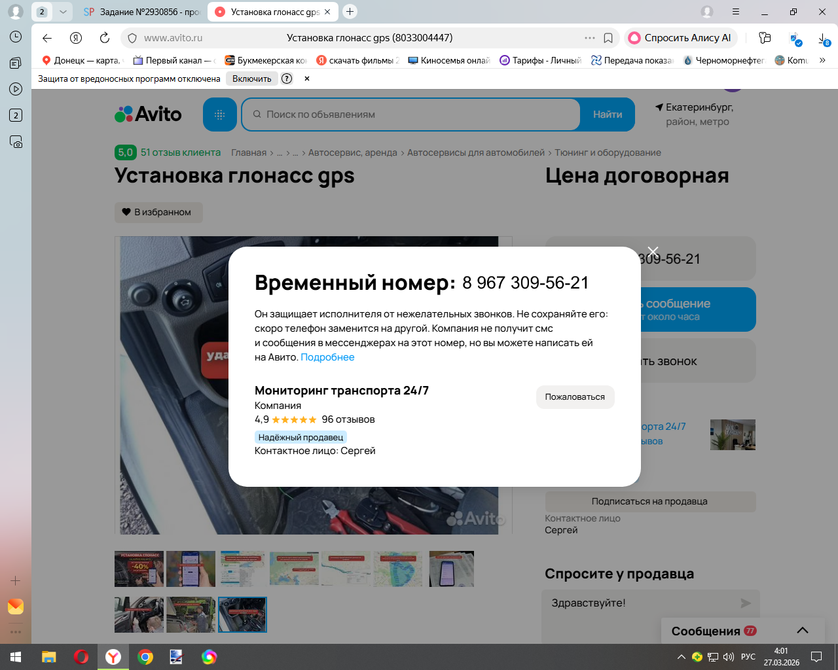The height and width of the screenshot is (670, 838).
Task: Open extensions panel icon
Action: [765, 38]
